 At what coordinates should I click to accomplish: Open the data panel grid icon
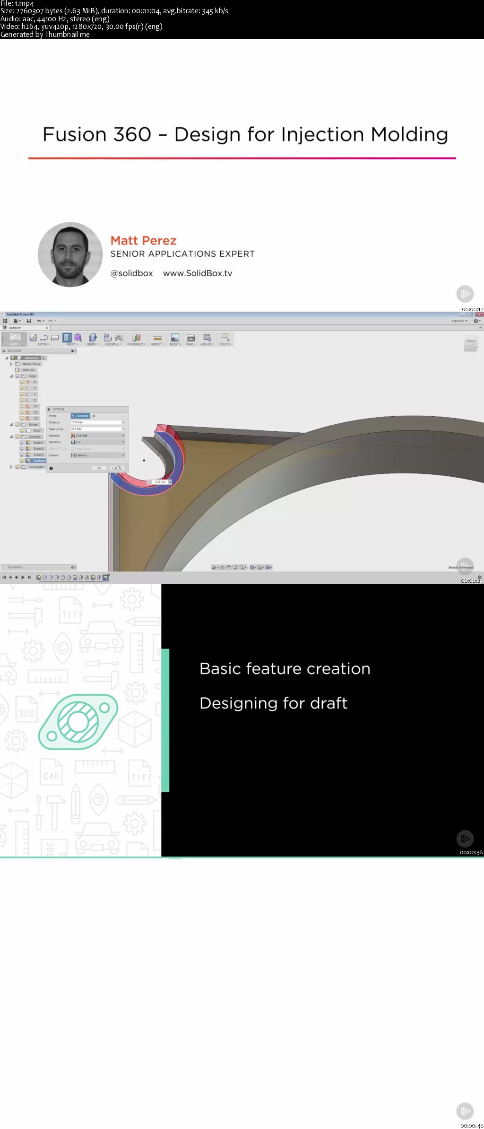click(5, 321)
